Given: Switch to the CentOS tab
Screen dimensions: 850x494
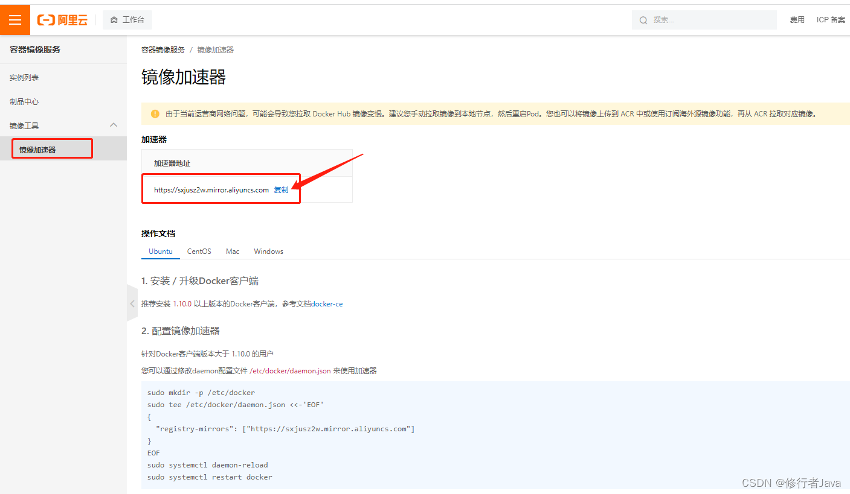Looking at the screenshot, I should tap(199, 252).
